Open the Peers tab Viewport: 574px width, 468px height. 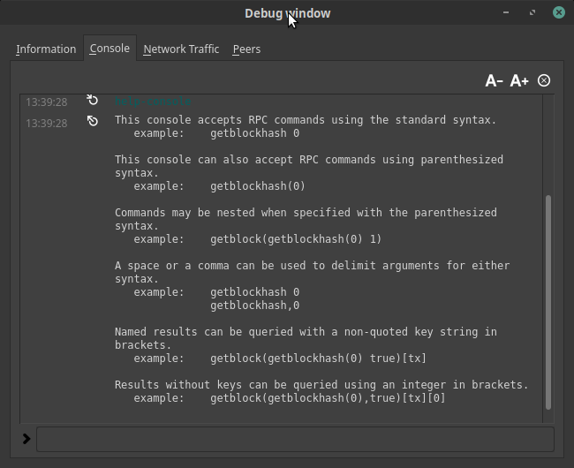coord(246,49)
